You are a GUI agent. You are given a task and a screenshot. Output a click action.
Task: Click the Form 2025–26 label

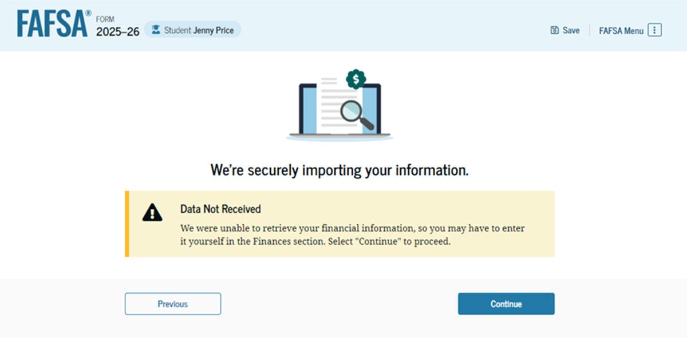[117, 27]
